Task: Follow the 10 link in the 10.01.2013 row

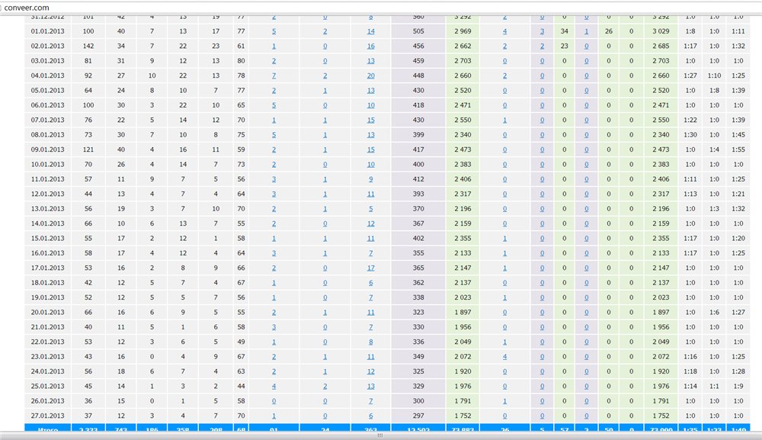Action: (x=371, y=164)
